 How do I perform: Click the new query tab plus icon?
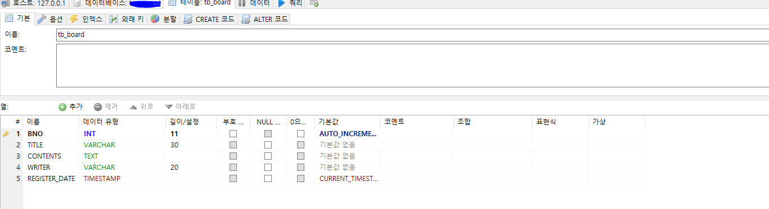(x=314, y=3)
